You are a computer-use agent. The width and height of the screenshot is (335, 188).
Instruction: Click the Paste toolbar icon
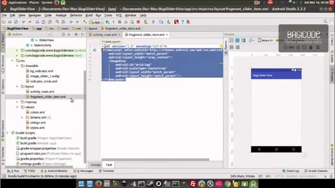pyautogui.click(x=50, y=22)
